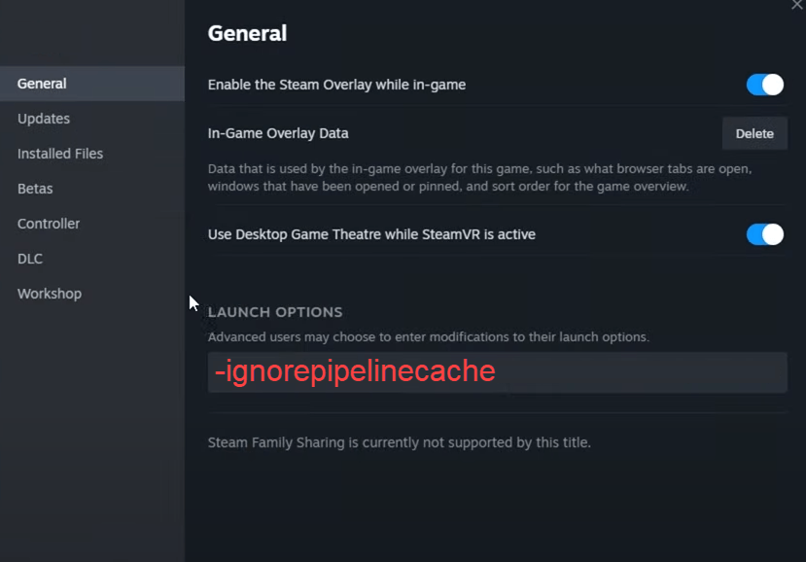Click the General page heading
This screenshot has height=562, width=806.
247,33
